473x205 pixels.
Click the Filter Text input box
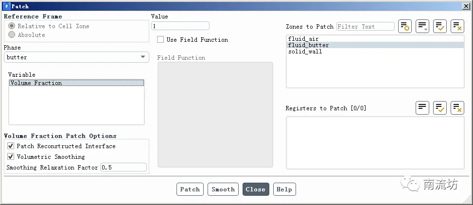[365, 27]
